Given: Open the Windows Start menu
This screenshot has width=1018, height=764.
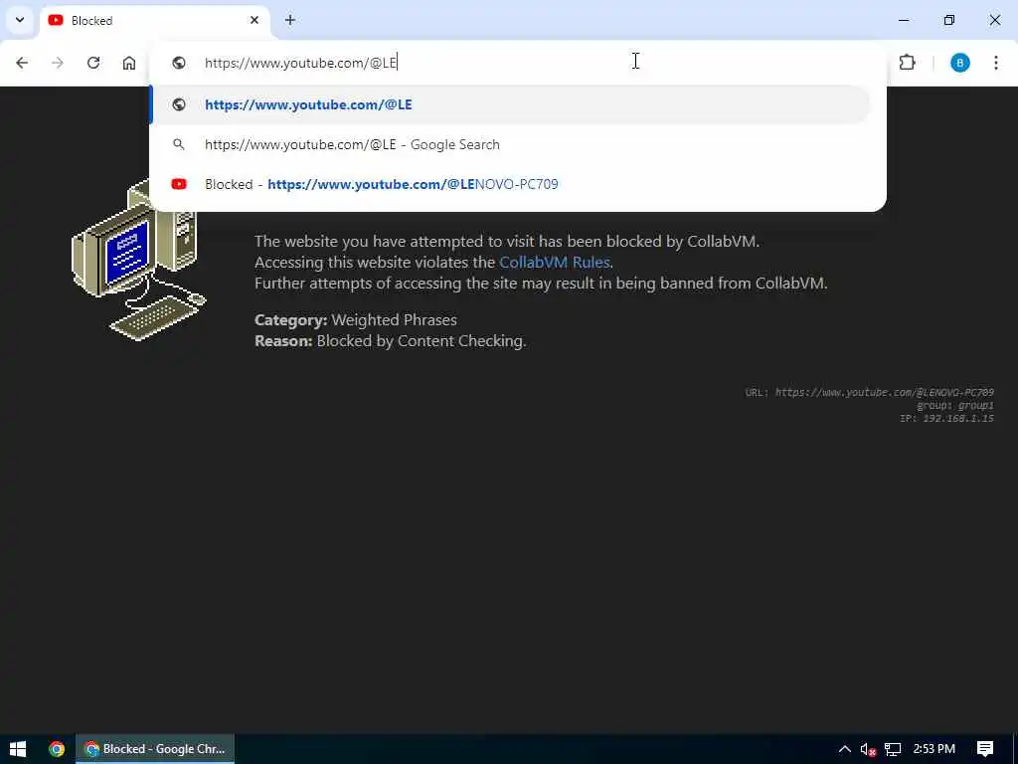Looking at the screenshot, I should point(18,749).
